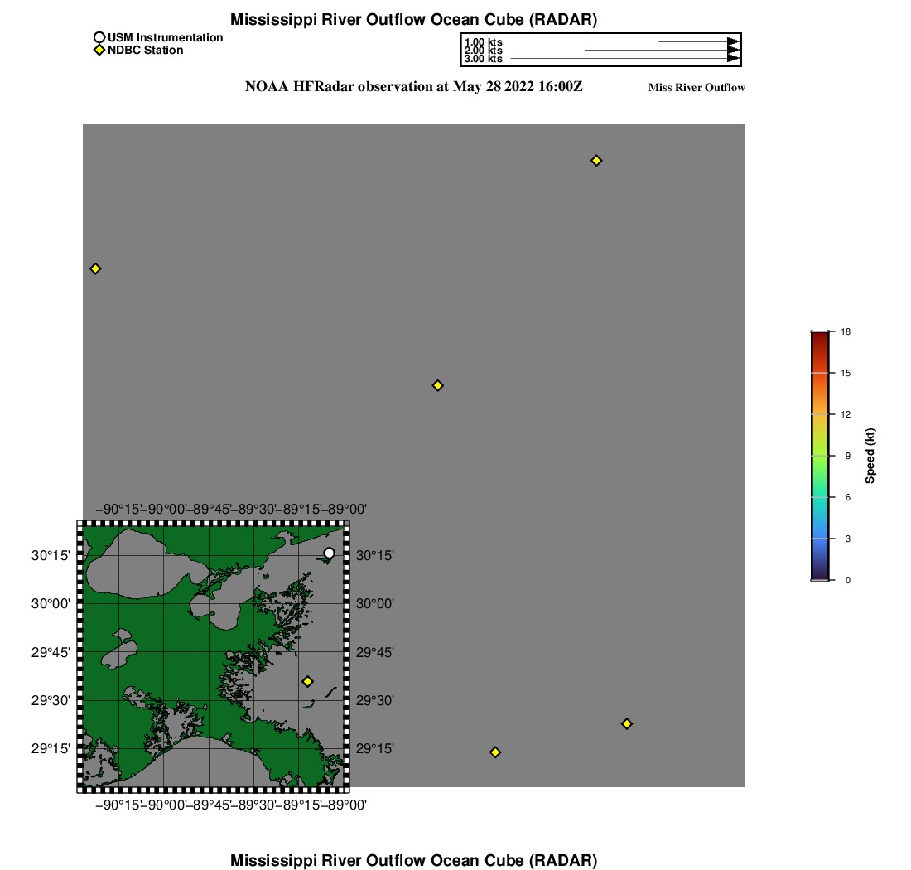Click the "Miss River Outflow" label

tap(696, 88)
